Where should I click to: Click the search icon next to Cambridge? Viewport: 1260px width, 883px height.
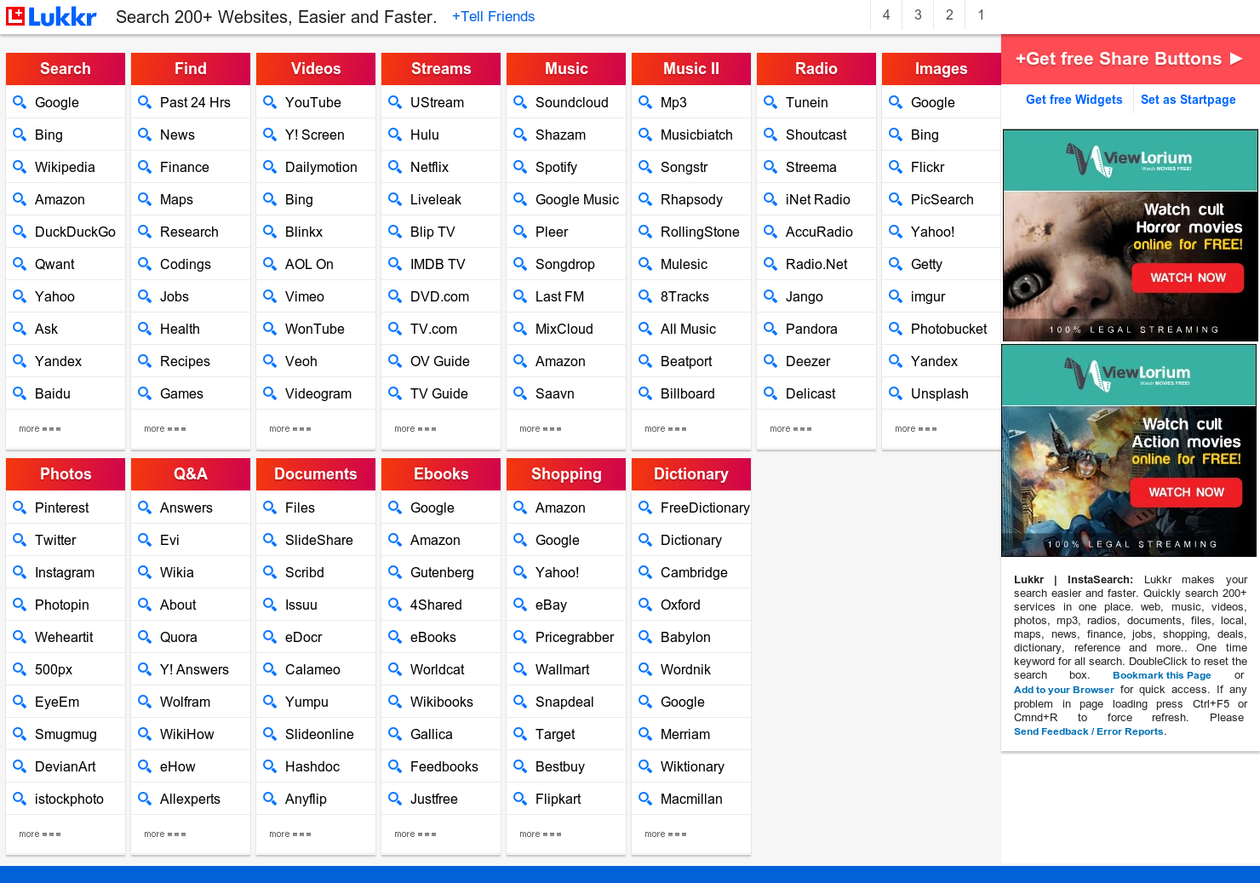tap(645, 572)
